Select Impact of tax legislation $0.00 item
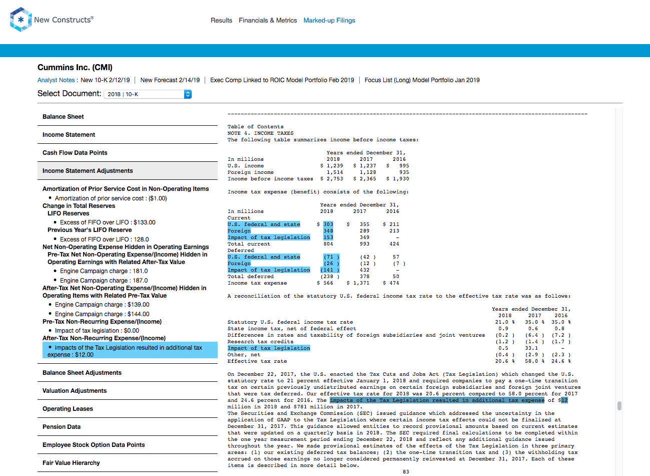650x476 pixels. (x=97, y=331)
